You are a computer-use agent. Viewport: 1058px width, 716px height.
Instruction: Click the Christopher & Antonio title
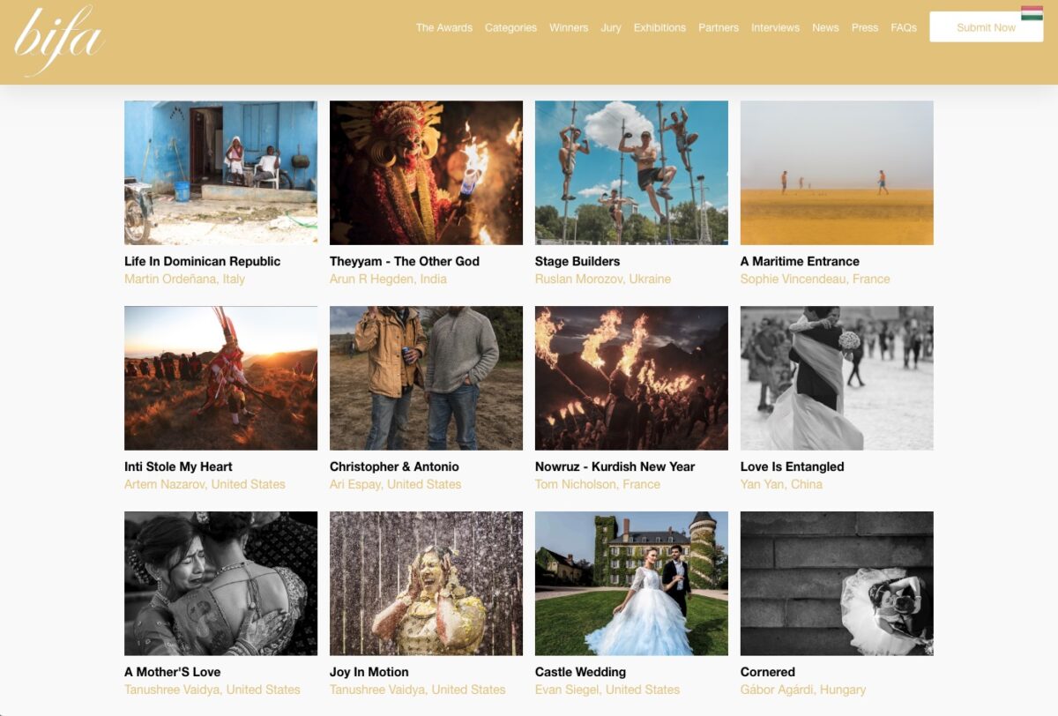click(x=394, y=466)
